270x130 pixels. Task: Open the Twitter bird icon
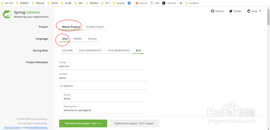point(231,11)
